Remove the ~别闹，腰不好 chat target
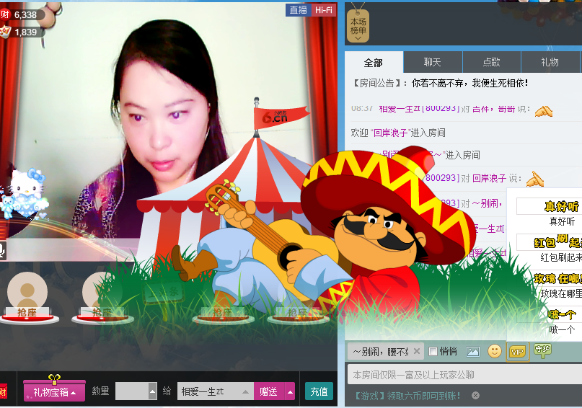 [417, 351]
